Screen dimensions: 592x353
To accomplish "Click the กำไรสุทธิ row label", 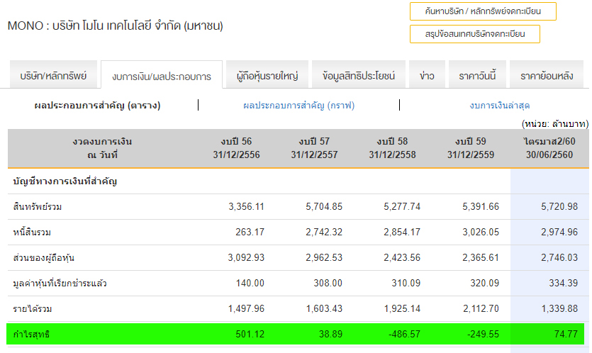I will coord(31,334).
